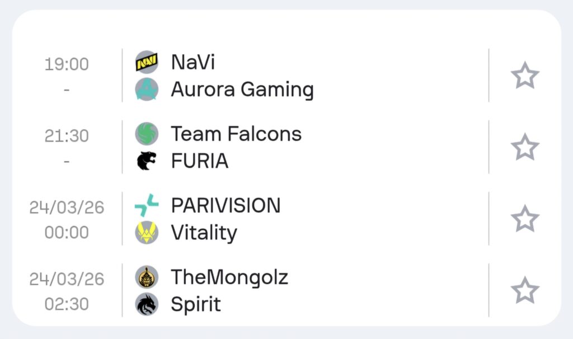Mark TheMongolz vs Spirit as favorite
The image size is (573, 339).
[x=525, y=290]
